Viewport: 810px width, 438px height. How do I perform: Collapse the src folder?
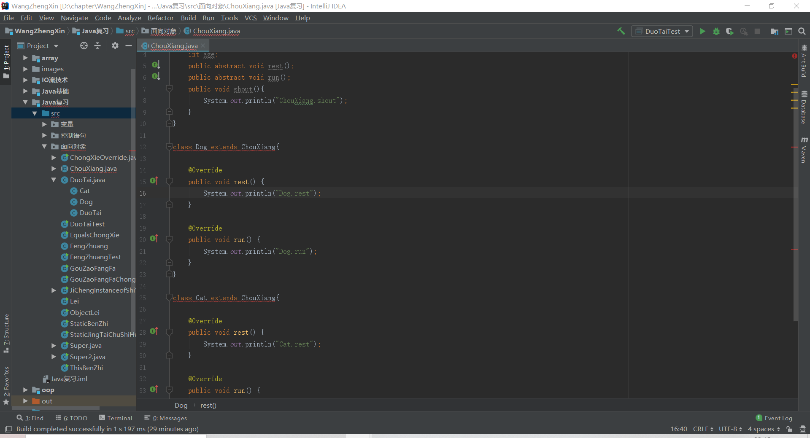[35, 113]
